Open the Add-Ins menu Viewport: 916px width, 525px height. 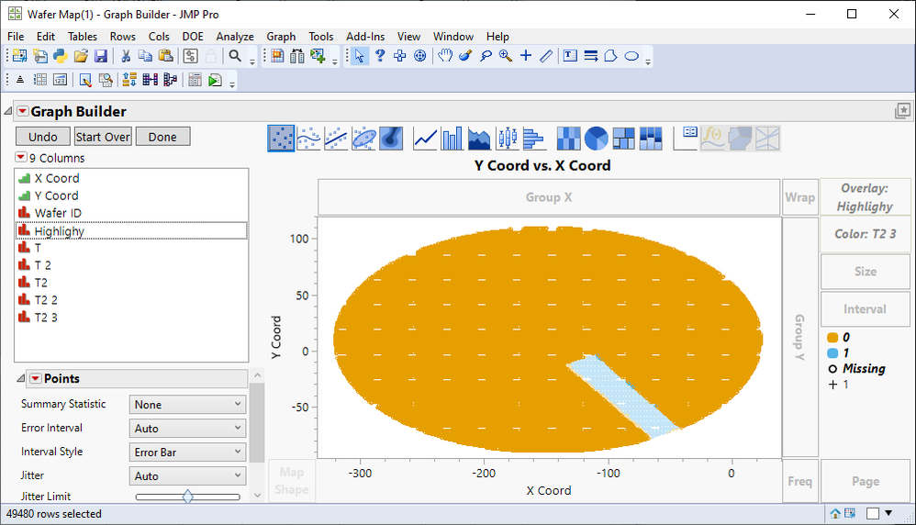(x=365, y=36)
